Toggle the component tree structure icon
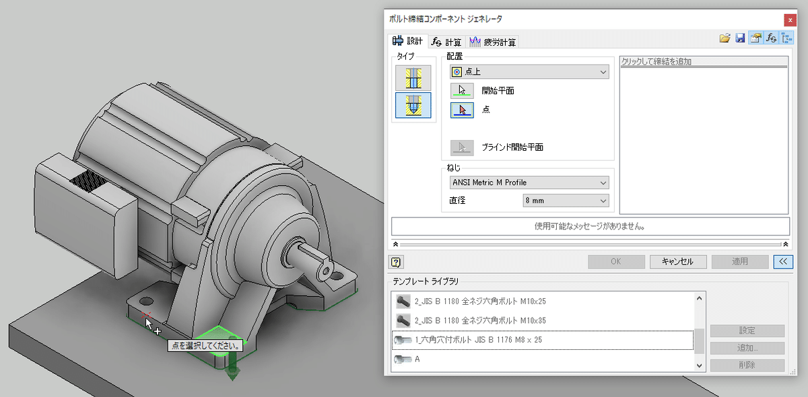The height and width of the screenshot is (397, 808). 786,38
